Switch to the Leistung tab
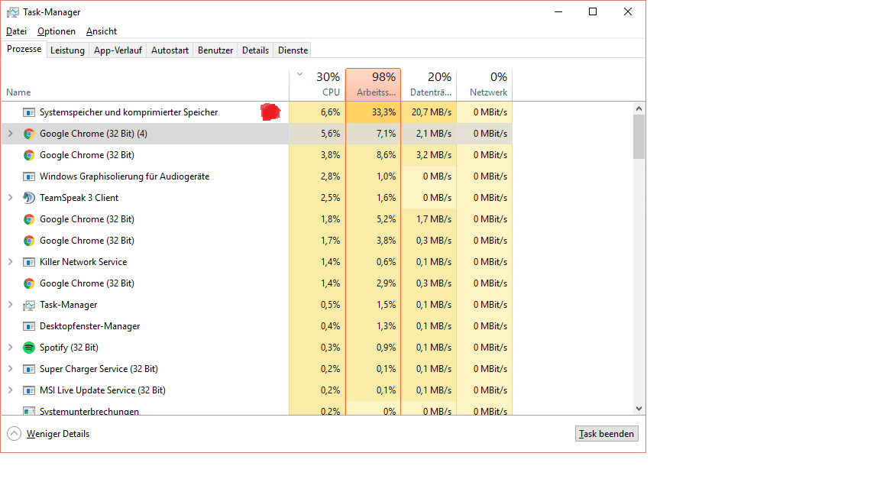This screenshot has height=495, width=880. [67, 50]
